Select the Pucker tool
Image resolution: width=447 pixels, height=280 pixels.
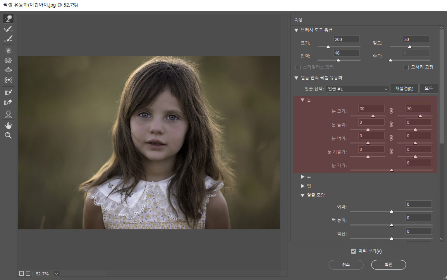(8, 60)
